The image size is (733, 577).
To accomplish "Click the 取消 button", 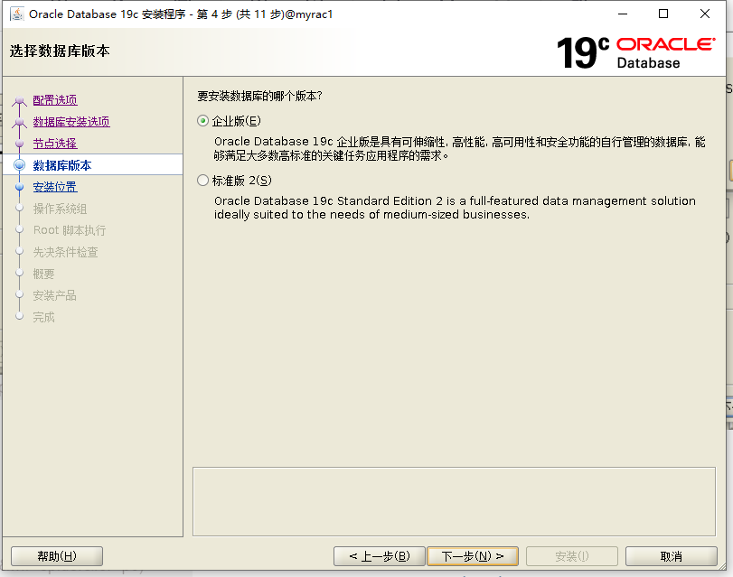I will pyautogui.click(x=671, y=555).
